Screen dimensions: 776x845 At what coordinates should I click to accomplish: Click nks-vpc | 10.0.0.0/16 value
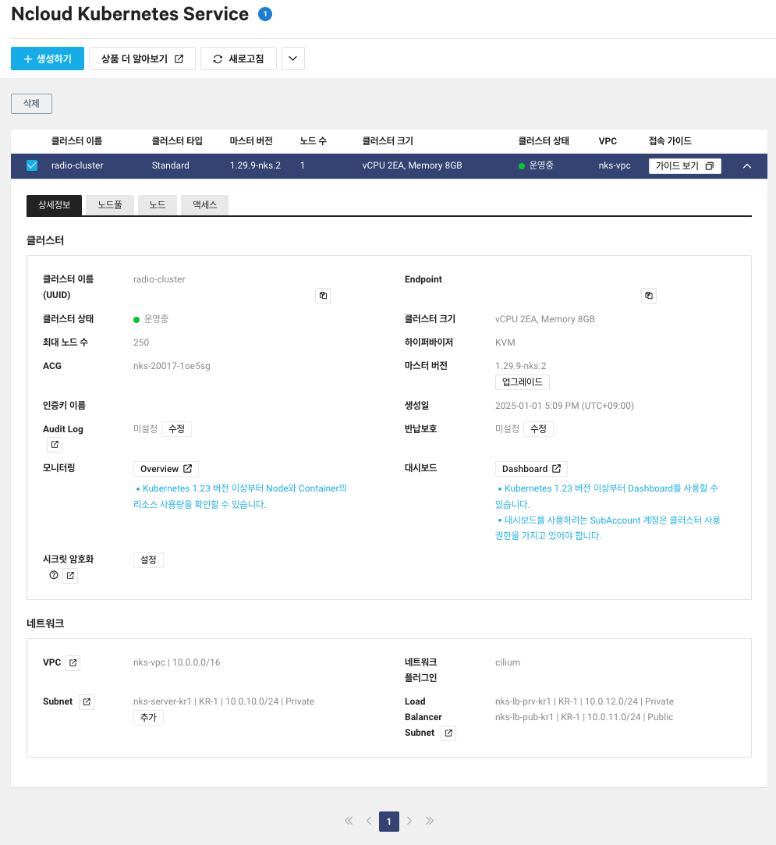[x=176, y=662]
